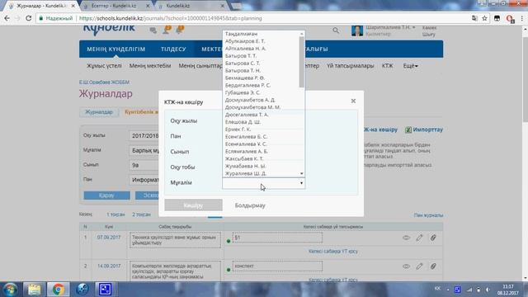The height and width of the screenshot is (297, 528).
Task: Go to Үй тапсырмалары submenu item
Action: 350,66
